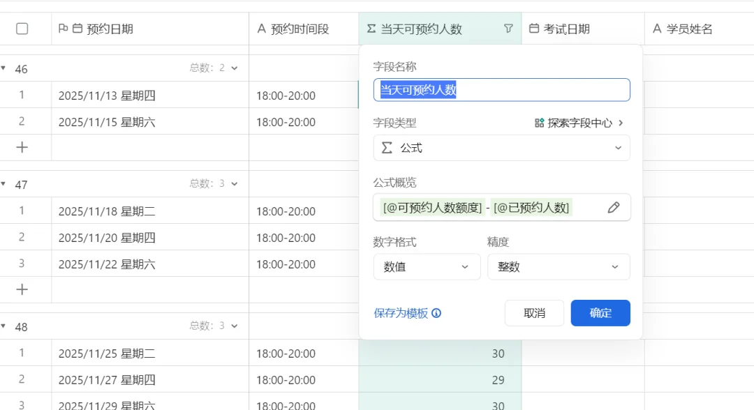The width and height of the screenshot is (754, 410).
Task: Open the 字段类型 公式 dropdown
Action: tap(501, 148)
